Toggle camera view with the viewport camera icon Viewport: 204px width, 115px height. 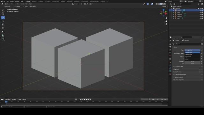[166, 24]
